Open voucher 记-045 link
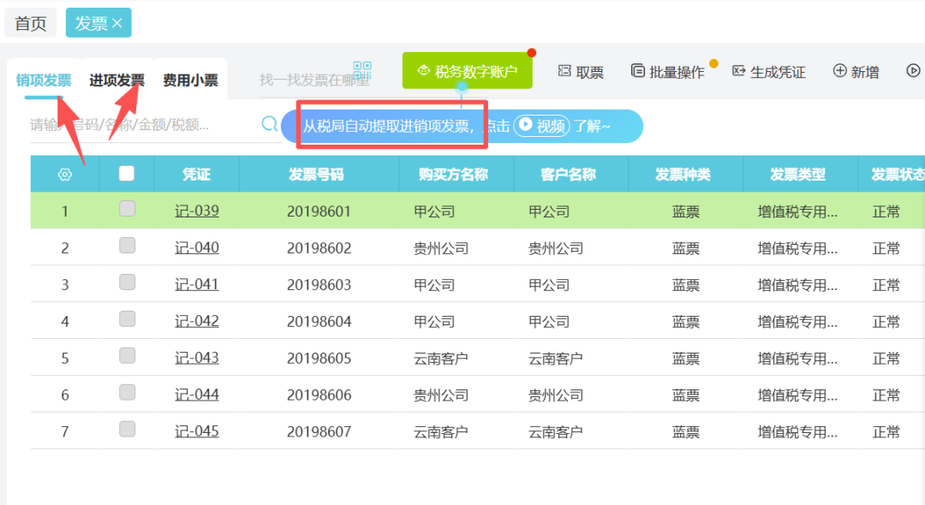 pyautogui.click(x=194, y=431)
